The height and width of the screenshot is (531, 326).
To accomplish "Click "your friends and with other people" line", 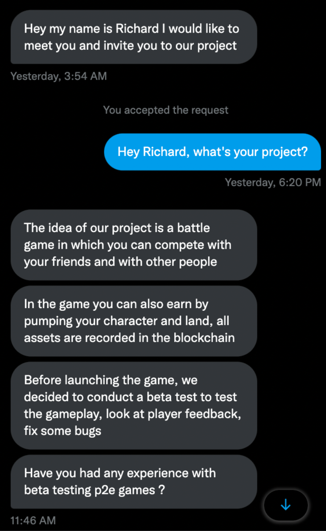I will click(x=121, y=262).
